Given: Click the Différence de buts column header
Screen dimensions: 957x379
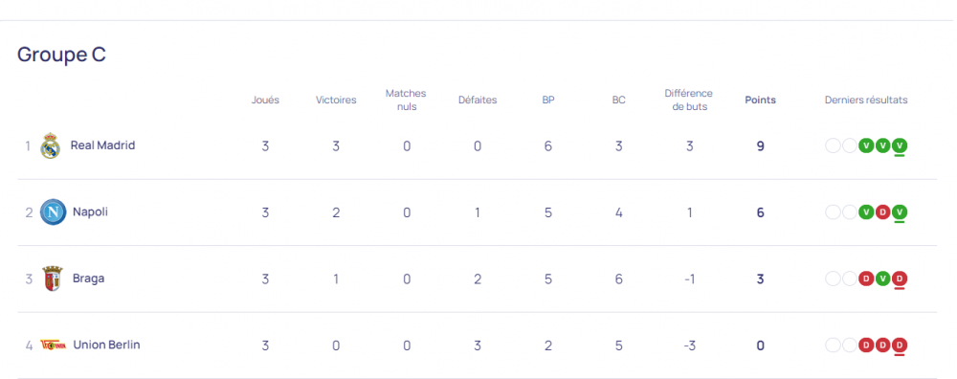Looking at the screenshot, I should point(688,100).
